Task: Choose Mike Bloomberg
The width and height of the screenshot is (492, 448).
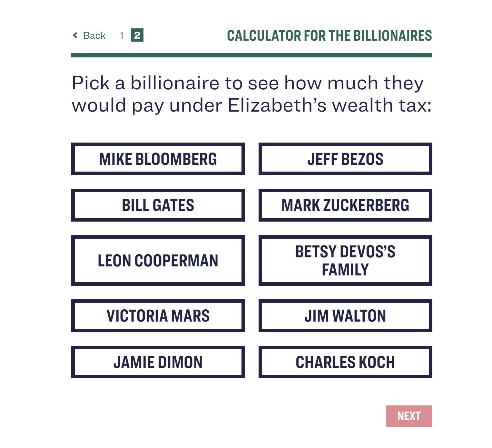Action: [158, 159]
